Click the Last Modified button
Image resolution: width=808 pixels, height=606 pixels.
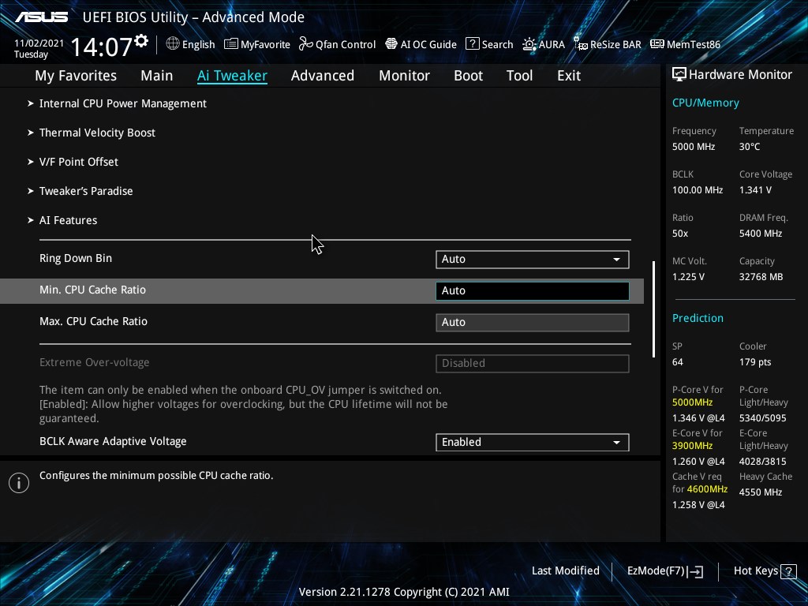(565, 571)
